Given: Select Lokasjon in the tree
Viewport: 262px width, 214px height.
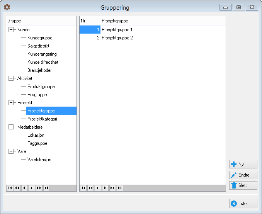Looking at the screenshot, I should coord(36,135).
